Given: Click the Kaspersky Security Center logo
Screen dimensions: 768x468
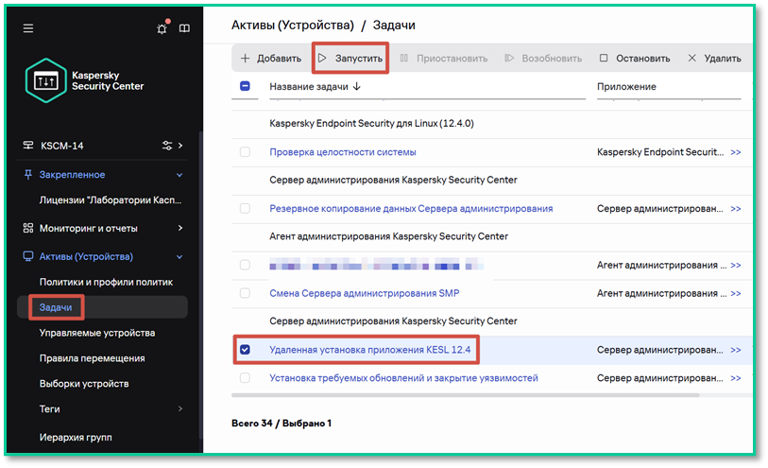Looking at the screenshot, I should point(84,81).
